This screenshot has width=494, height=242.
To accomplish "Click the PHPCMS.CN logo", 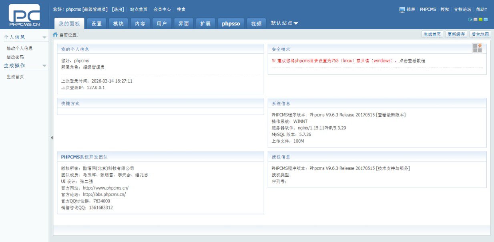I will (24, 16).
